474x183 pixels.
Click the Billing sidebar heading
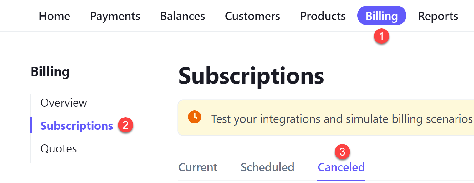click(x=50, y=72)
